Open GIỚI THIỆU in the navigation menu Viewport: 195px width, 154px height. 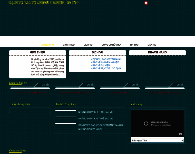click(x=69, y=45)
